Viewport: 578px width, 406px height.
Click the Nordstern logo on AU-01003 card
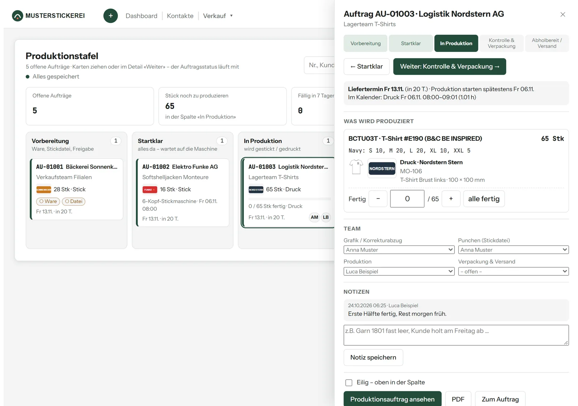click(x=256, y=189)
